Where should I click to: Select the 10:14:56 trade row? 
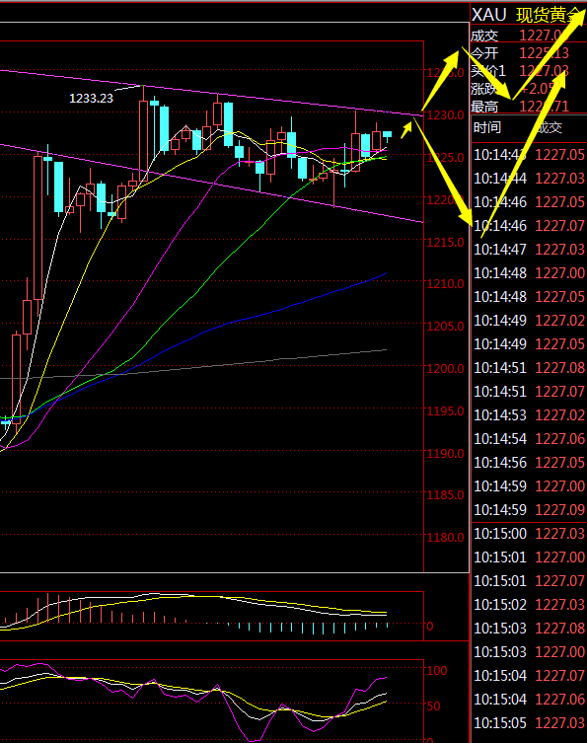[529, 463]
